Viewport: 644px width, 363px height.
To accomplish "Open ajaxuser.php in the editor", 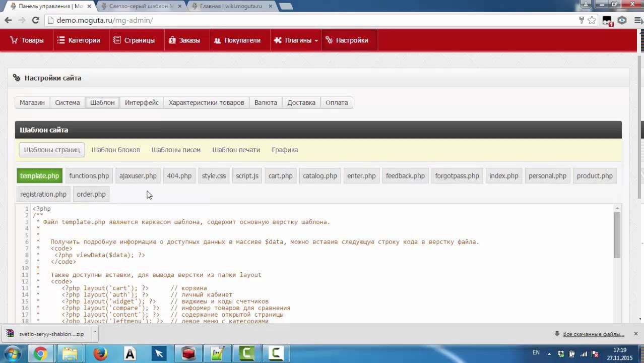I will pos(138,176).
